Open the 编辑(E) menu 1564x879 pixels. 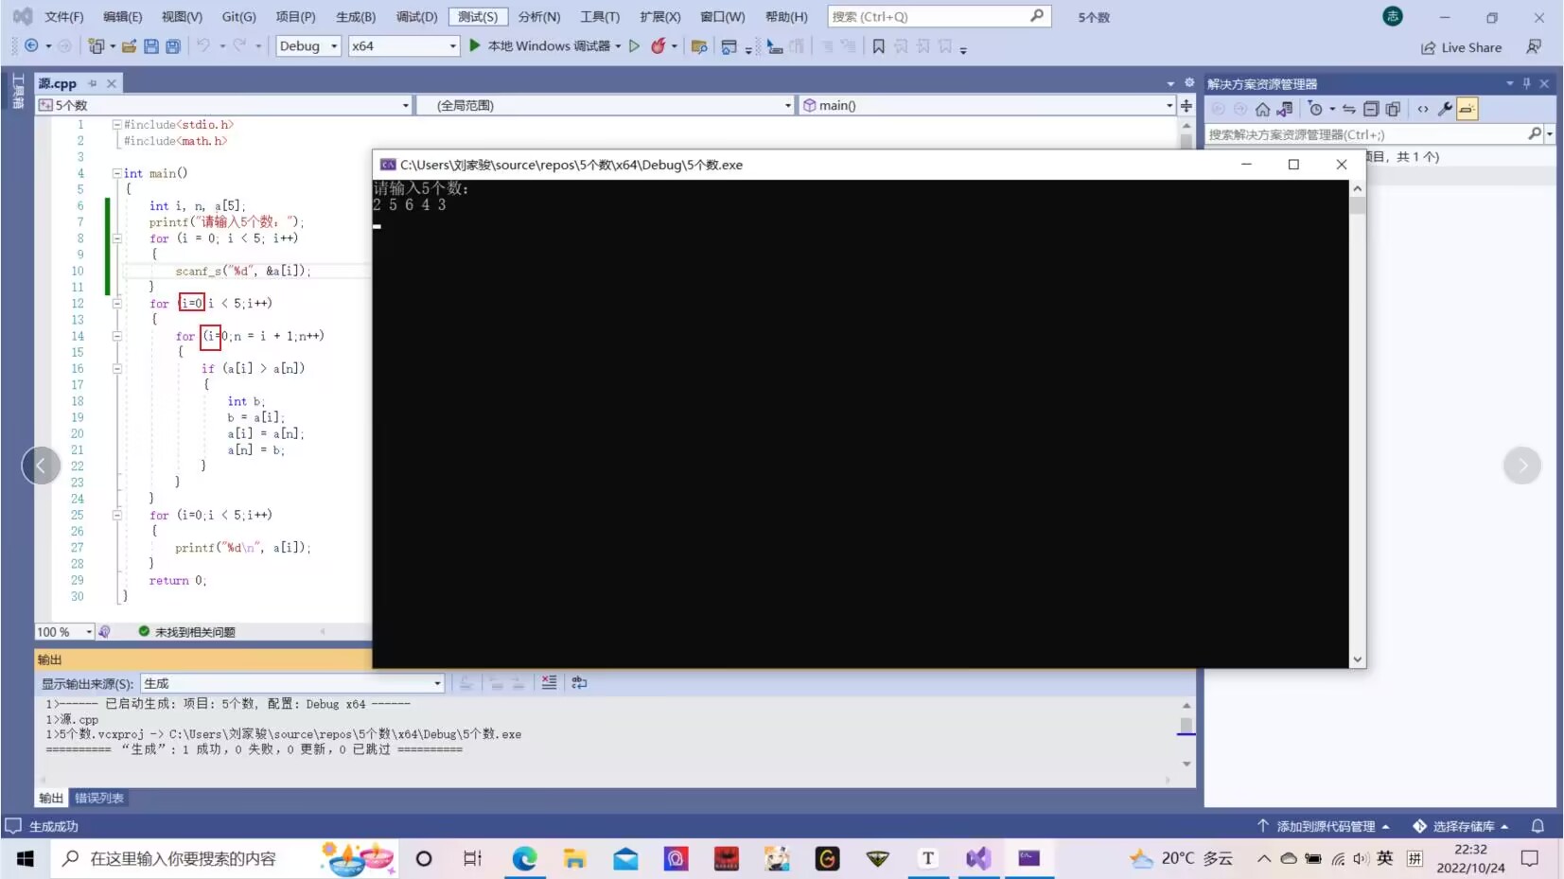tap(122, 17)
